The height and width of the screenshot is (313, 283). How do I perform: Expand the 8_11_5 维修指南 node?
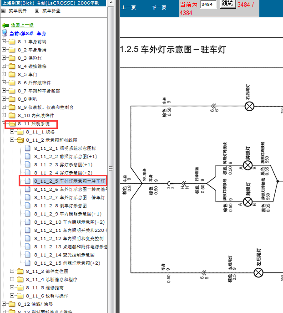pos(12,287)
